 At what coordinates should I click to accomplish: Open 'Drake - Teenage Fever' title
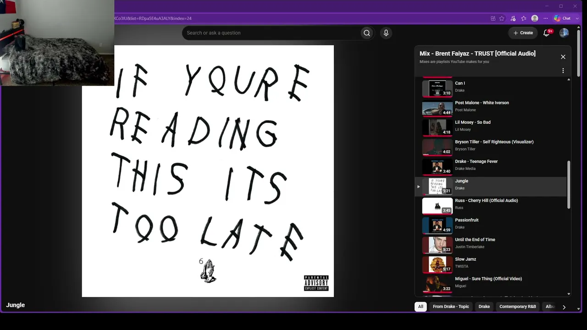point(476,161)
